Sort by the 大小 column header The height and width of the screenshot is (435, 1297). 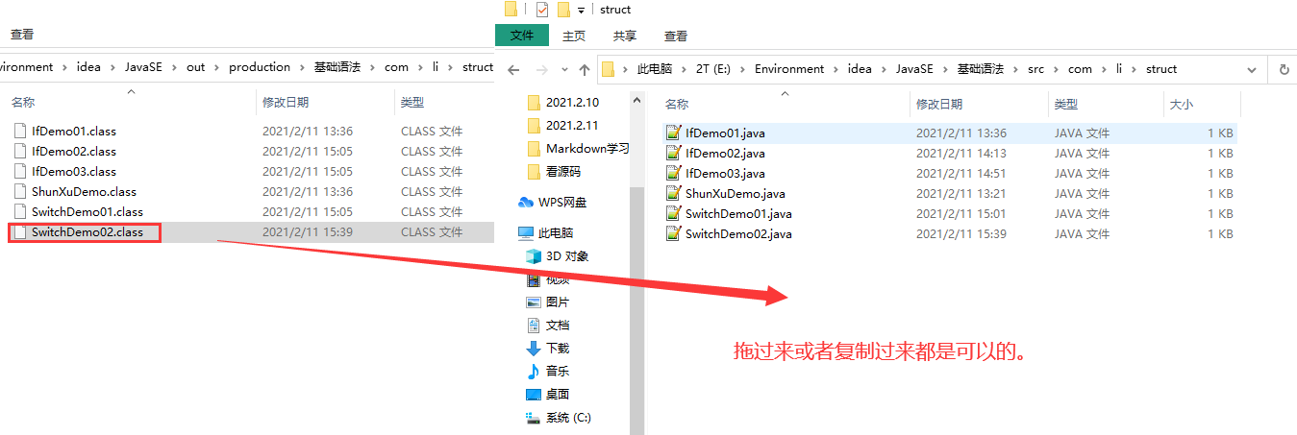[x=1179, y=104]
